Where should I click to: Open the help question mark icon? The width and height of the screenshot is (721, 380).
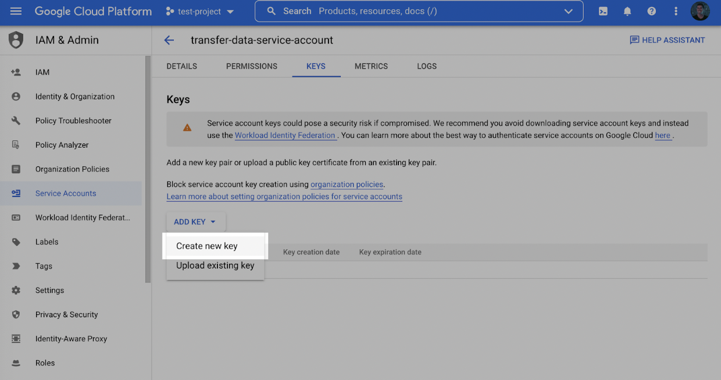[652, 11]
